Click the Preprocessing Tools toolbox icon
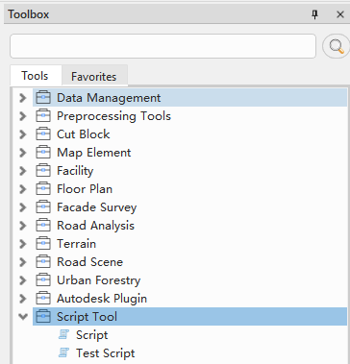The height and width of the screenshot is (364, 350). pyautogui.click(x=43, y=116)
